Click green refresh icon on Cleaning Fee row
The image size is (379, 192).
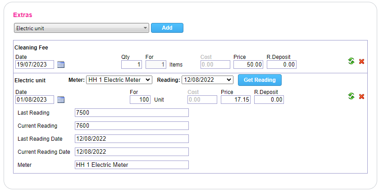[x=351, y=61]
